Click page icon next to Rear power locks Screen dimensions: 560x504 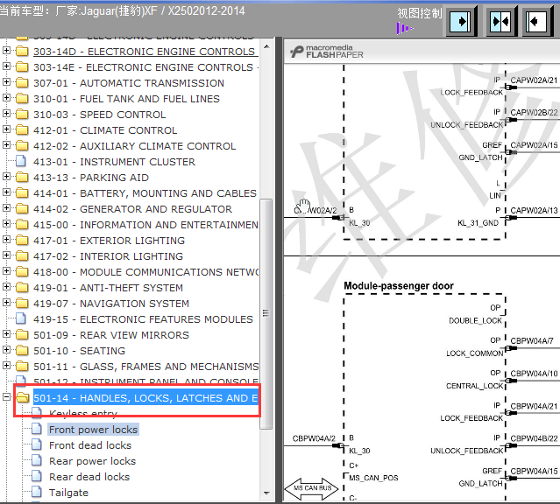(x=37, y=460)
